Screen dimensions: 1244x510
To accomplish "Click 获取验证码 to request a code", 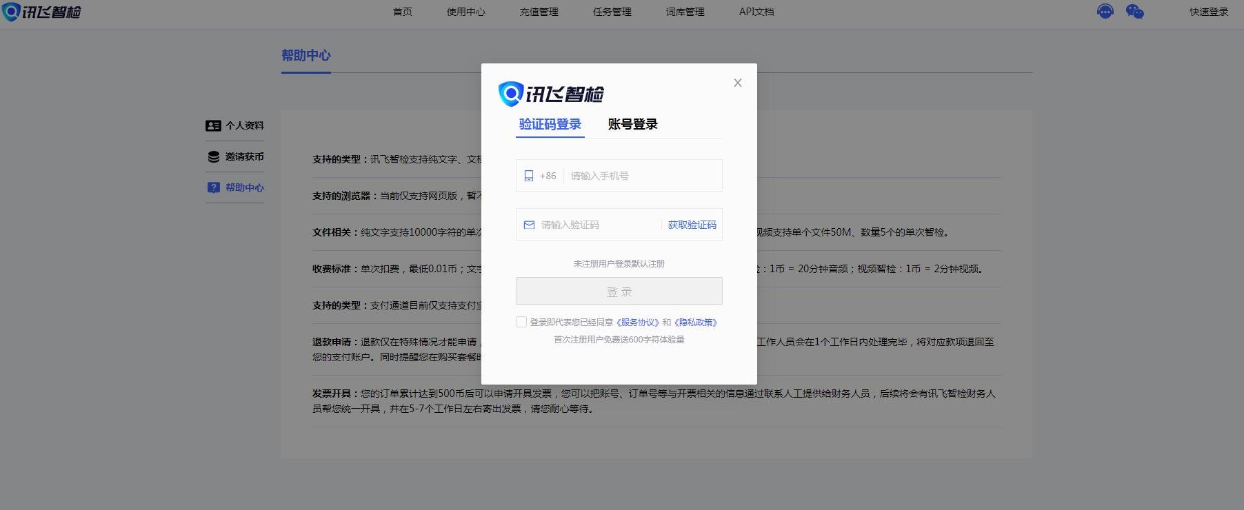I will click(692, 225).
